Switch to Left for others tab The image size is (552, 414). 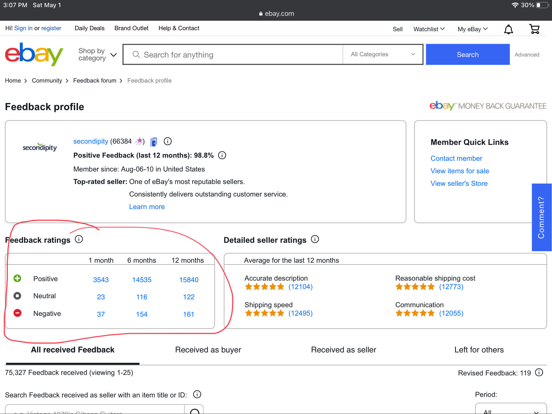[x=479, y=350]
